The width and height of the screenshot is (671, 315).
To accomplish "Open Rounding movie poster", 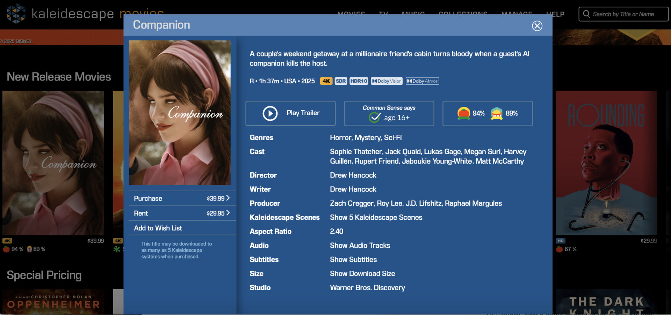I will (606, 163).
